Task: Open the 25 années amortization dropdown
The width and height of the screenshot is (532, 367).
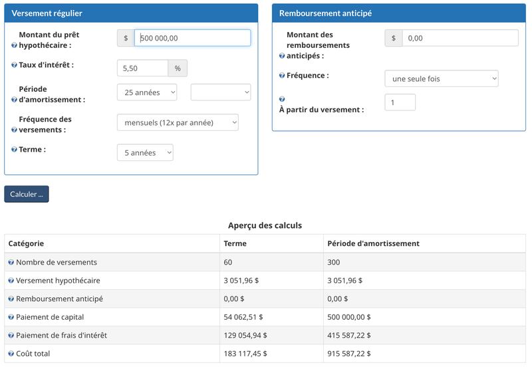Action: pos(147,92)
